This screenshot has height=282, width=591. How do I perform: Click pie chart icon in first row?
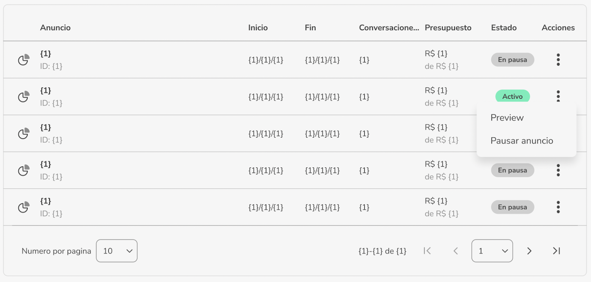coord(24,60)
